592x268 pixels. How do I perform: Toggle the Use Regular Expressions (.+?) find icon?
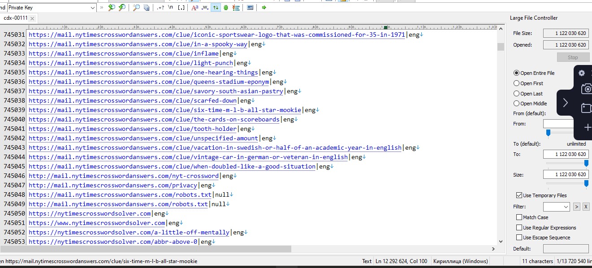coord(160,8)
